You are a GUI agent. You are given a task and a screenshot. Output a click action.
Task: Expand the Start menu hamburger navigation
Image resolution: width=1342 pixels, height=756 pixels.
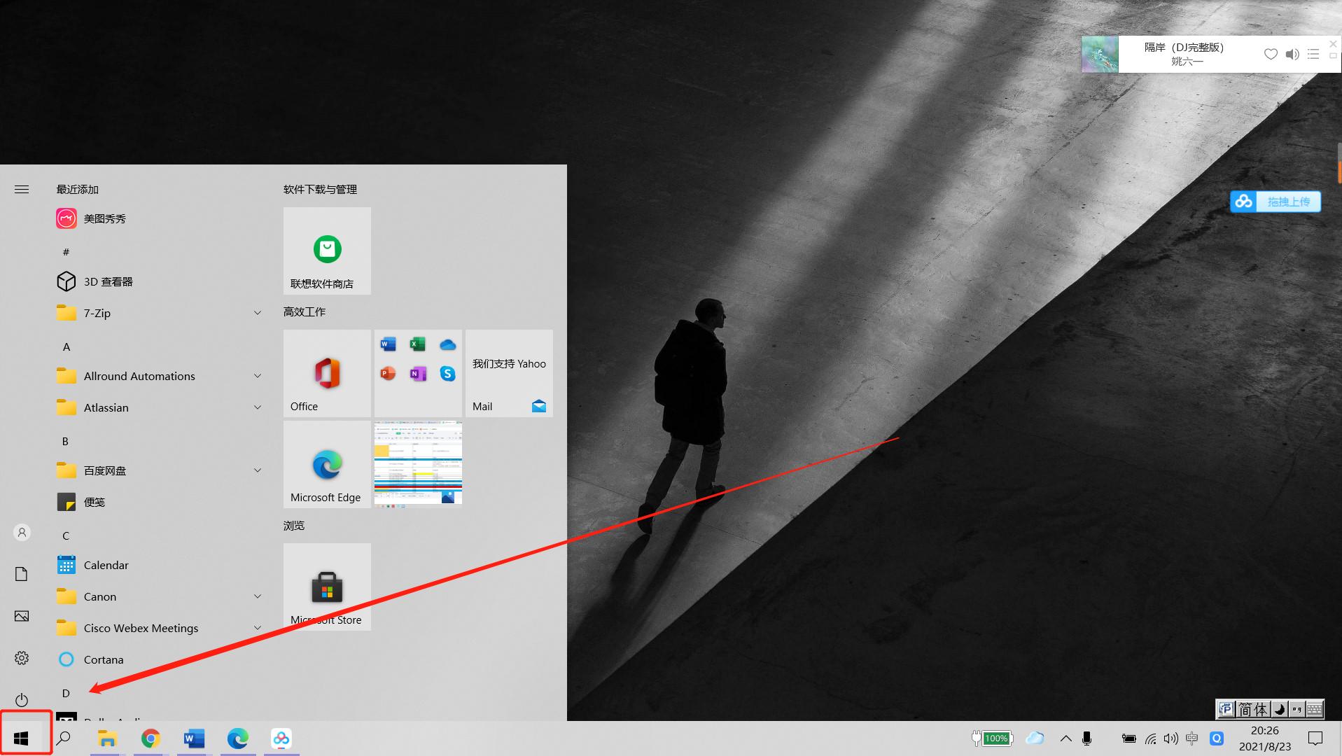22,189
